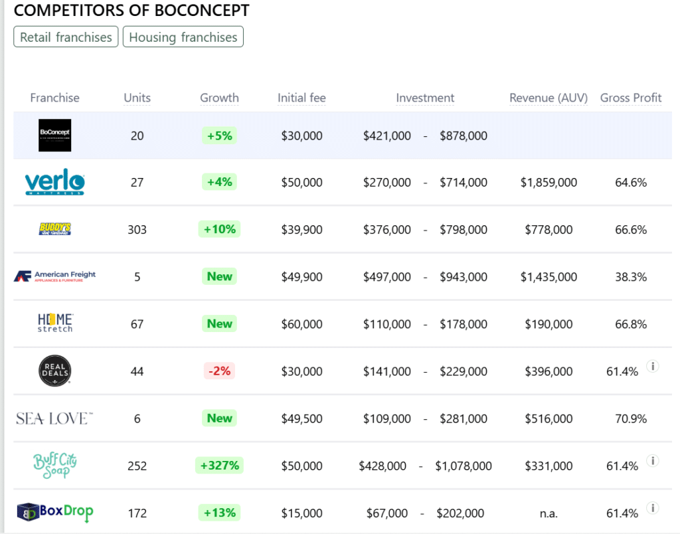680x534 pixels.
Task: Click the COMPETITORS OF BOCONCEPT heading
Action: 131,11
